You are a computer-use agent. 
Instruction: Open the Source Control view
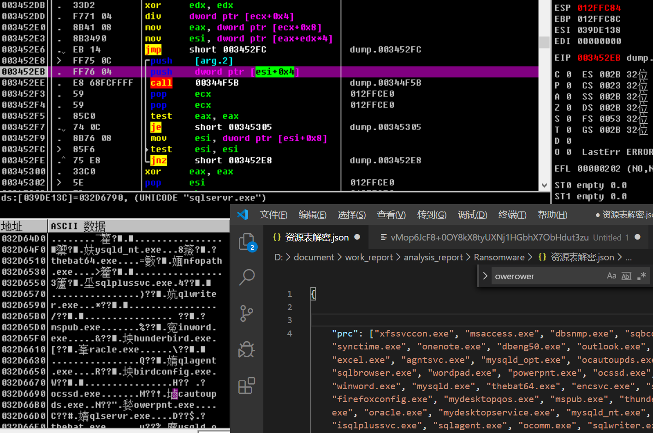coord(247,313)
